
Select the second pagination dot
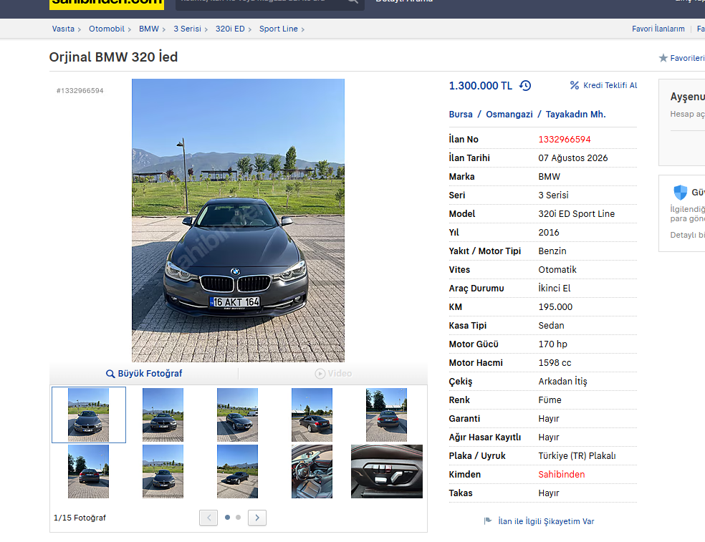click(x=239, y=518)
